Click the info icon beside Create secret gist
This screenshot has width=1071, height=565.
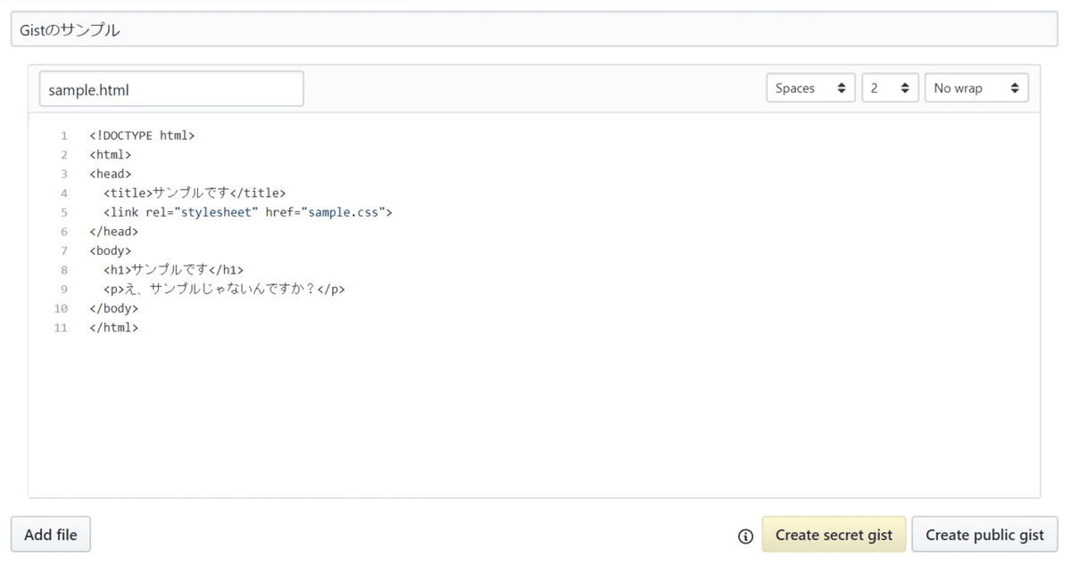click(x=745, y=536)
